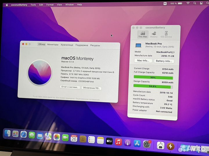Click Full Charge Capacity 6218 mAh

click(168, 73)
